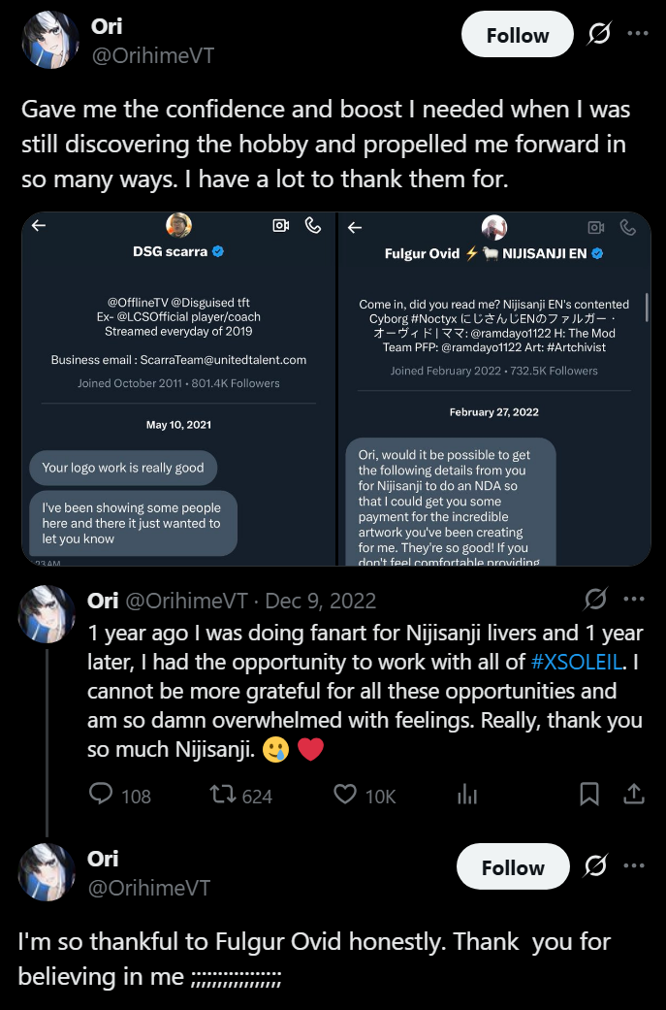Image resolution: width=666 pixels, height=1010 pixels.
Task: Click the Grok icon beside the bottom Follow button
Action: click(x=595, y=865)
